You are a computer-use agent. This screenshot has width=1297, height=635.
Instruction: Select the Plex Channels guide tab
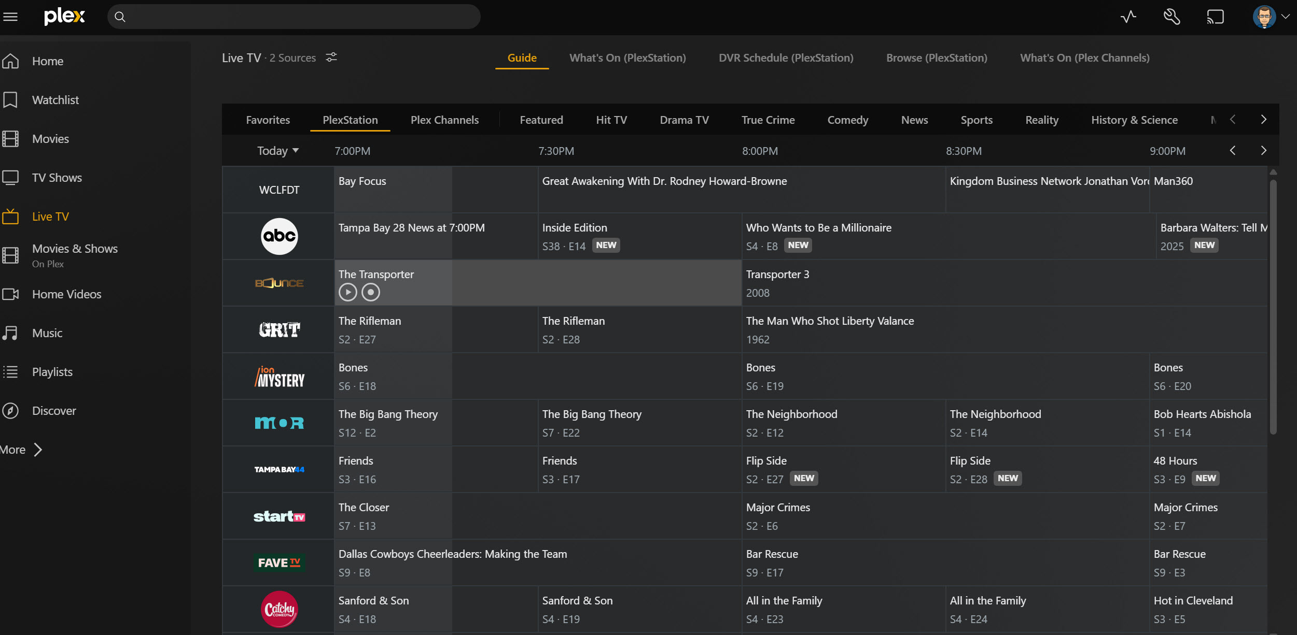(444, 120)
